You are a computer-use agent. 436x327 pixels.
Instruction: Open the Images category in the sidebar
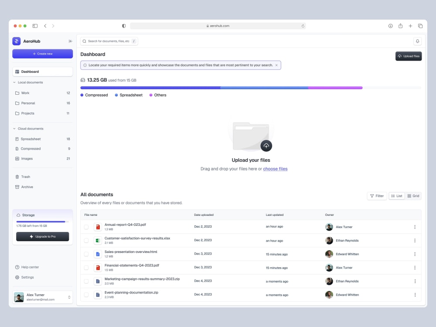27,159
